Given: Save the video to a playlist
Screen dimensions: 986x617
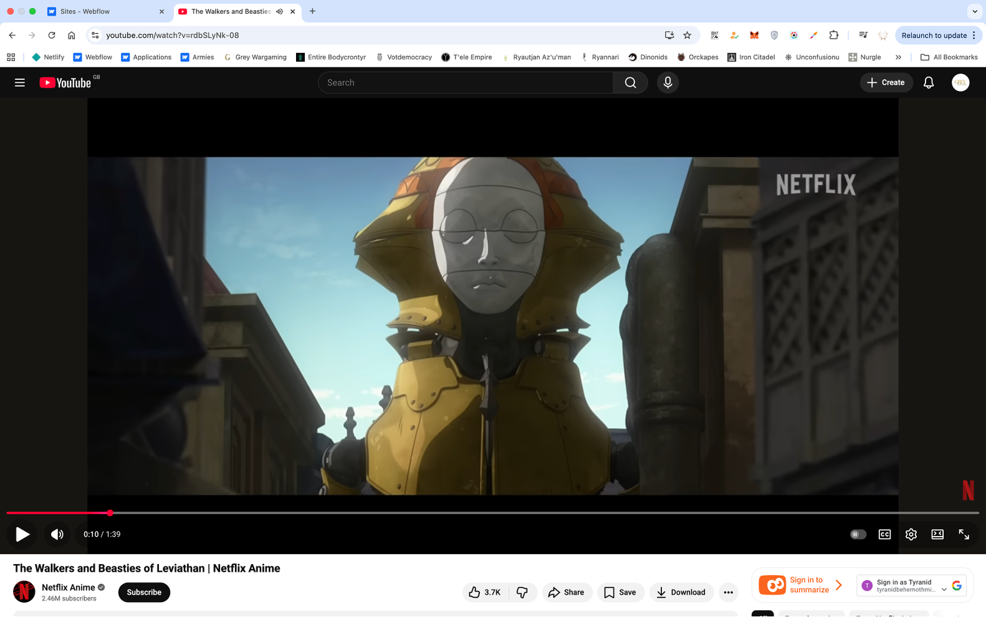Looking at the screenshot, I should 620,592.
